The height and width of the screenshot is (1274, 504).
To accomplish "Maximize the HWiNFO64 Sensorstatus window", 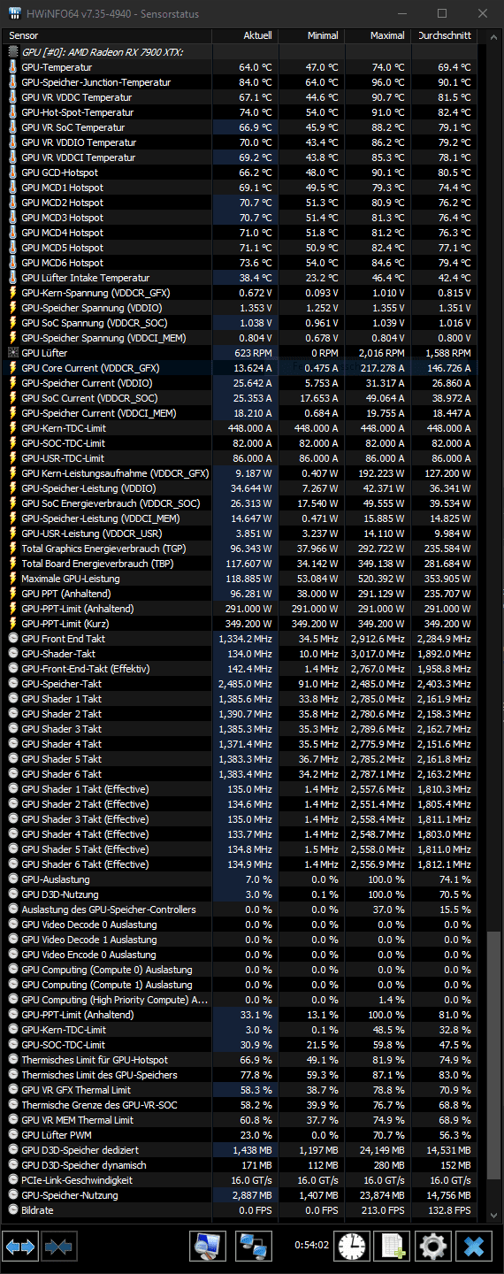I will 442,14.
